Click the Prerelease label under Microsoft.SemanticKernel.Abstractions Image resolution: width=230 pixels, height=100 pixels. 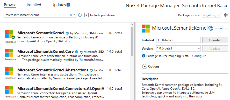tap(10, 78)
